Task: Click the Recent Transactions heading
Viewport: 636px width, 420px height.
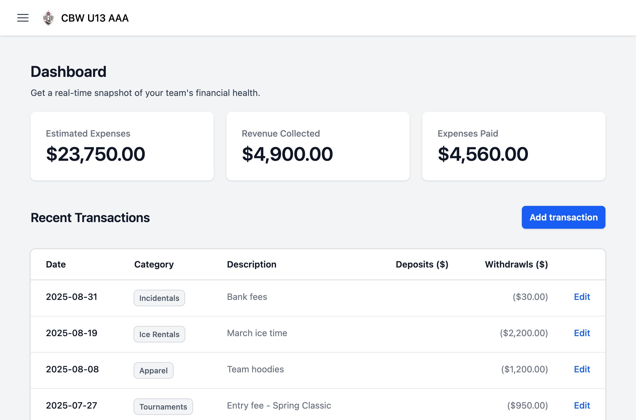Action: (x=90, y=218)
